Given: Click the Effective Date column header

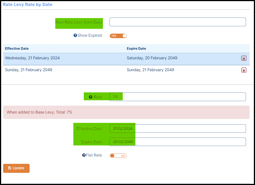Looking at the screenshot, I should tap(17, 49).
